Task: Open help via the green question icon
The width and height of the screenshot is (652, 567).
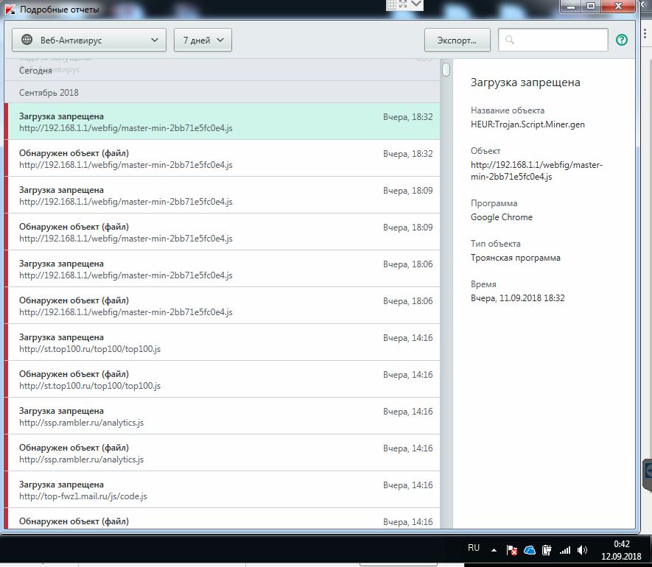Action: click(622, 40)
